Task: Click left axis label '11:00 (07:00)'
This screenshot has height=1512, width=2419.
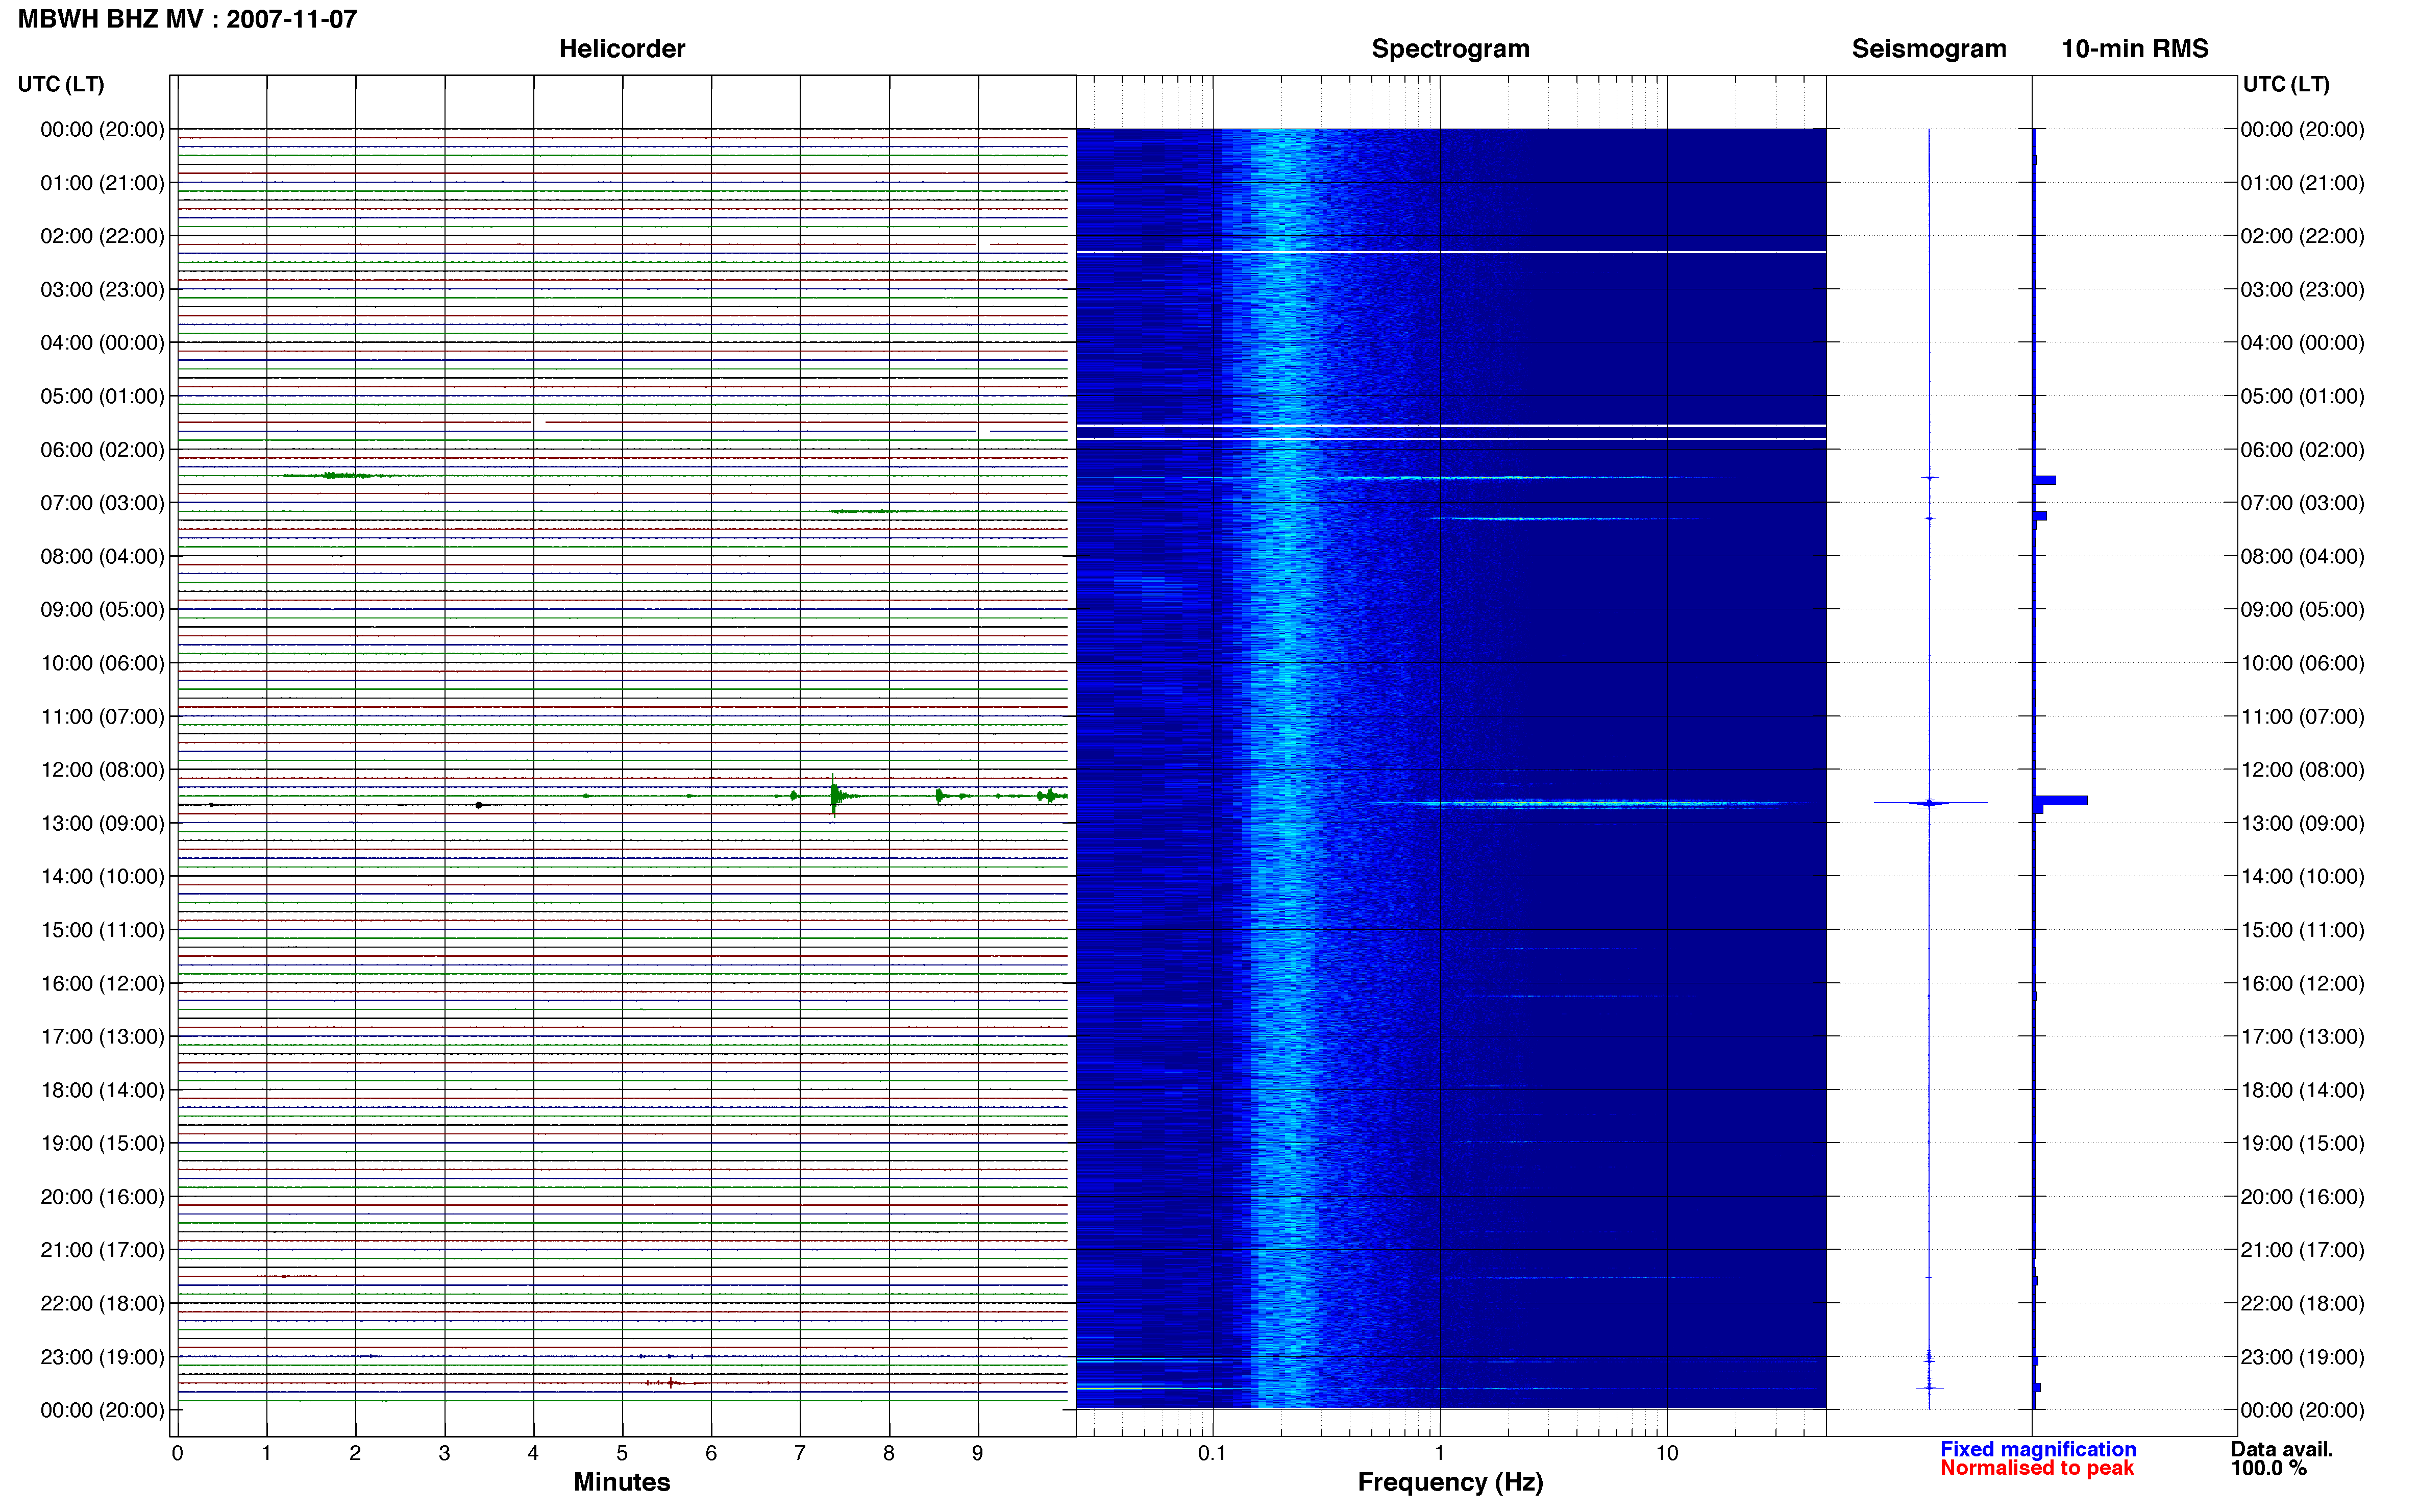Action: 102,717
